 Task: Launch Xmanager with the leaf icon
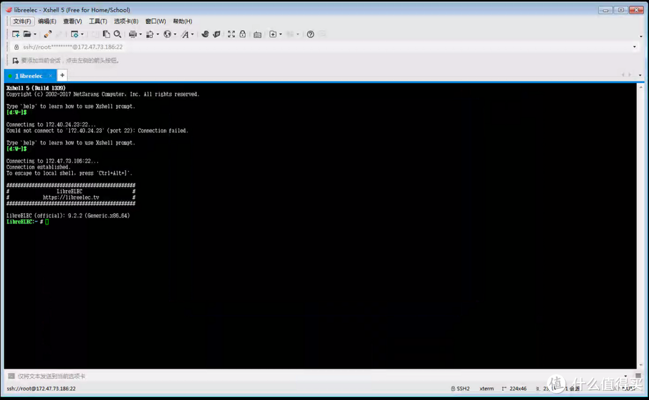tap(216, 34)
